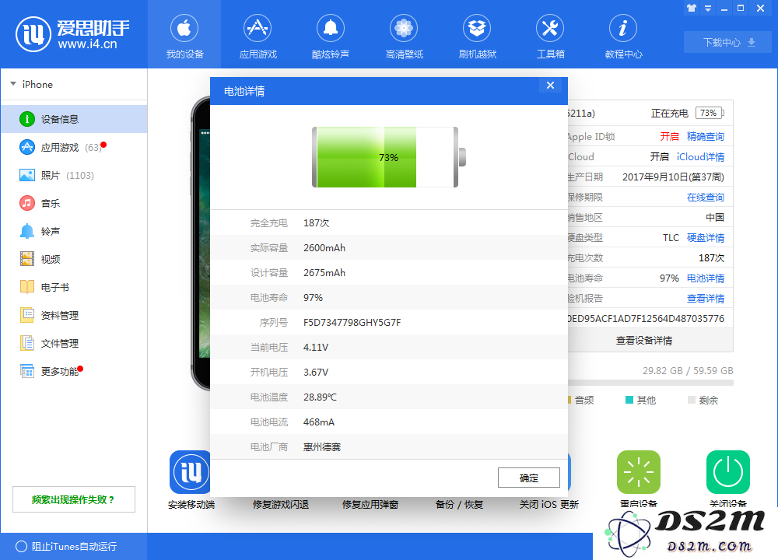Click the 查看设备详情 button
Screen dimensions: 778x560
[650, 341]
